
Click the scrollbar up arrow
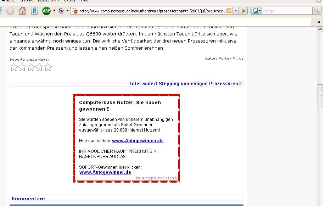[320, 29]
